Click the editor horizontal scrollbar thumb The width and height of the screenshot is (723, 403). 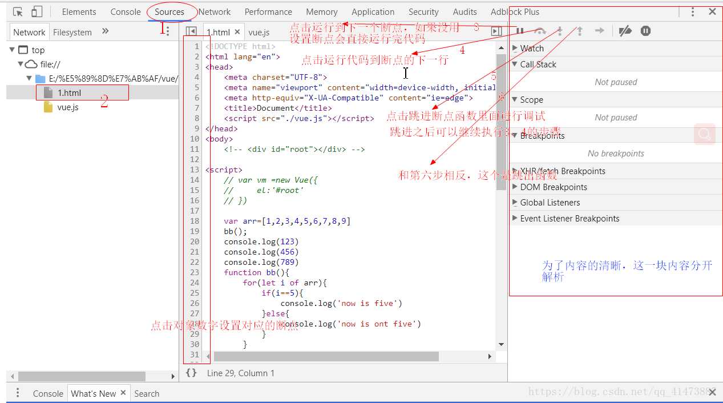[x=326, y=356]
